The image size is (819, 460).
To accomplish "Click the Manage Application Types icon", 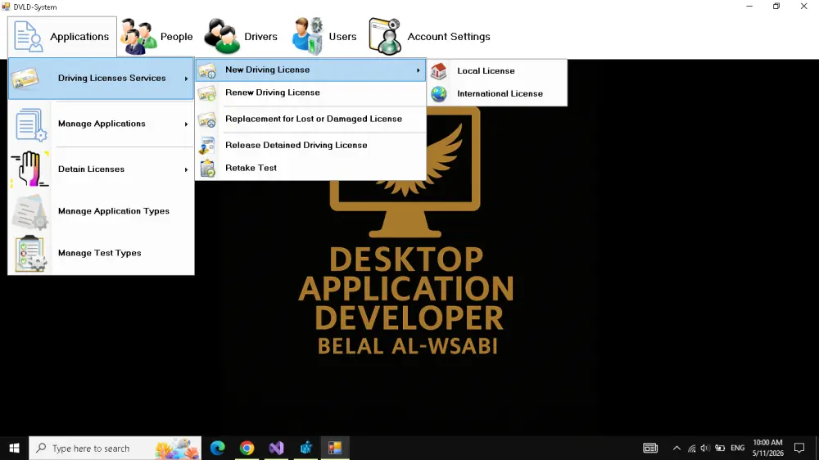I will [x=29, y=211].
